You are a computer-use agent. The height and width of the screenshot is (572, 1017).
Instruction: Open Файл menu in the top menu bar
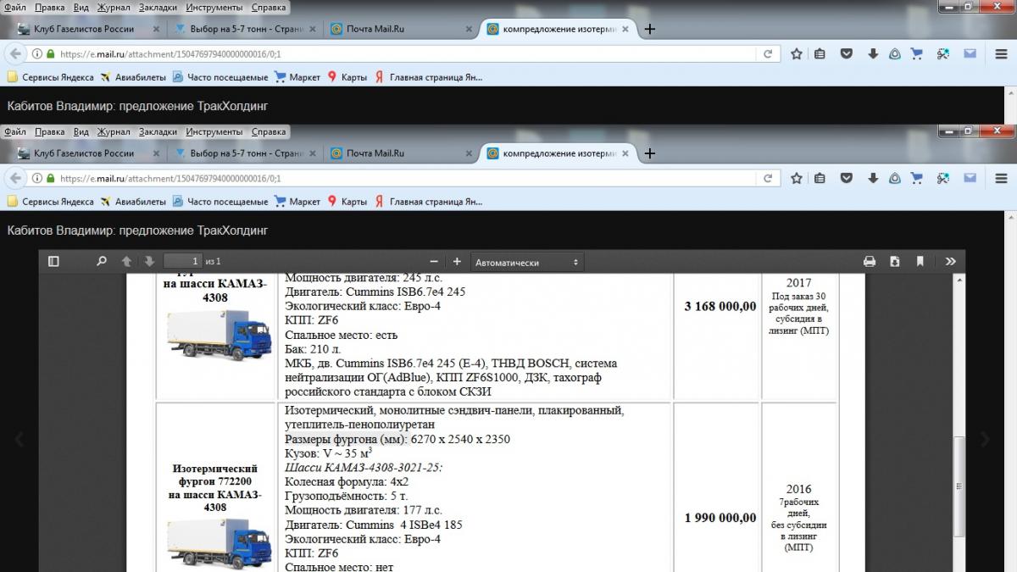coord(14,7)
